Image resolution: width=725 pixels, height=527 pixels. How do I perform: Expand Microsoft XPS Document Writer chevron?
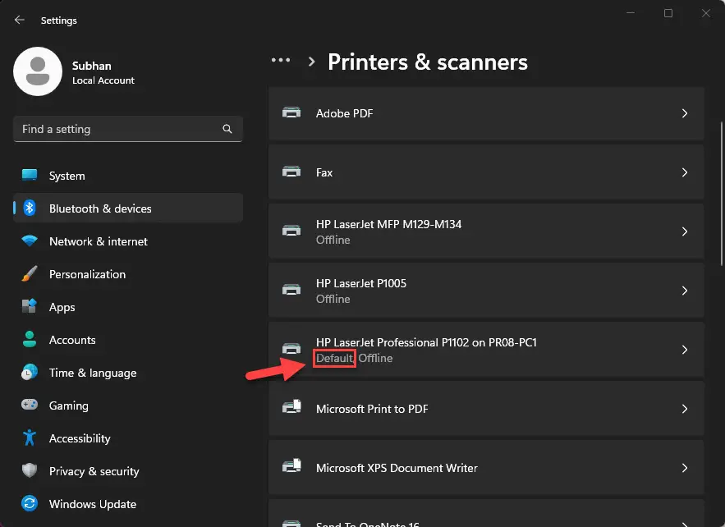coord(685,468)
